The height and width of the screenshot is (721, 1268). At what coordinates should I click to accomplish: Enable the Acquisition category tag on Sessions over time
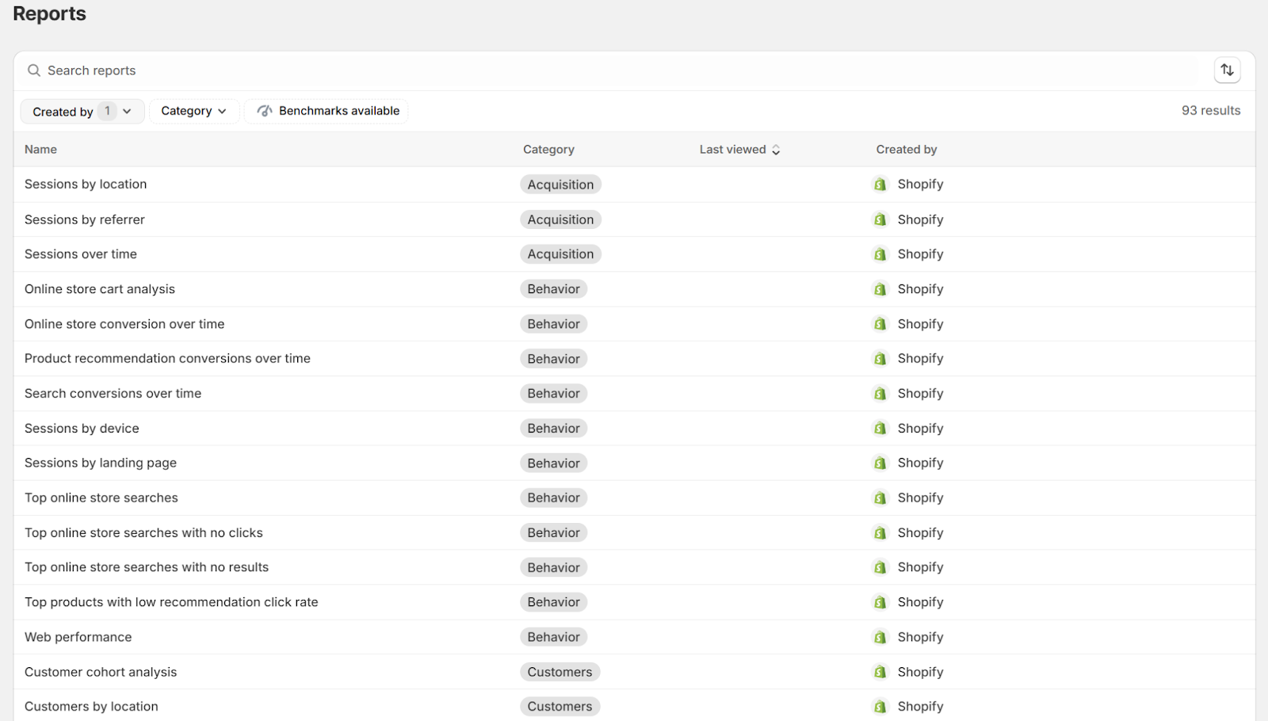[x=560, y=254]
